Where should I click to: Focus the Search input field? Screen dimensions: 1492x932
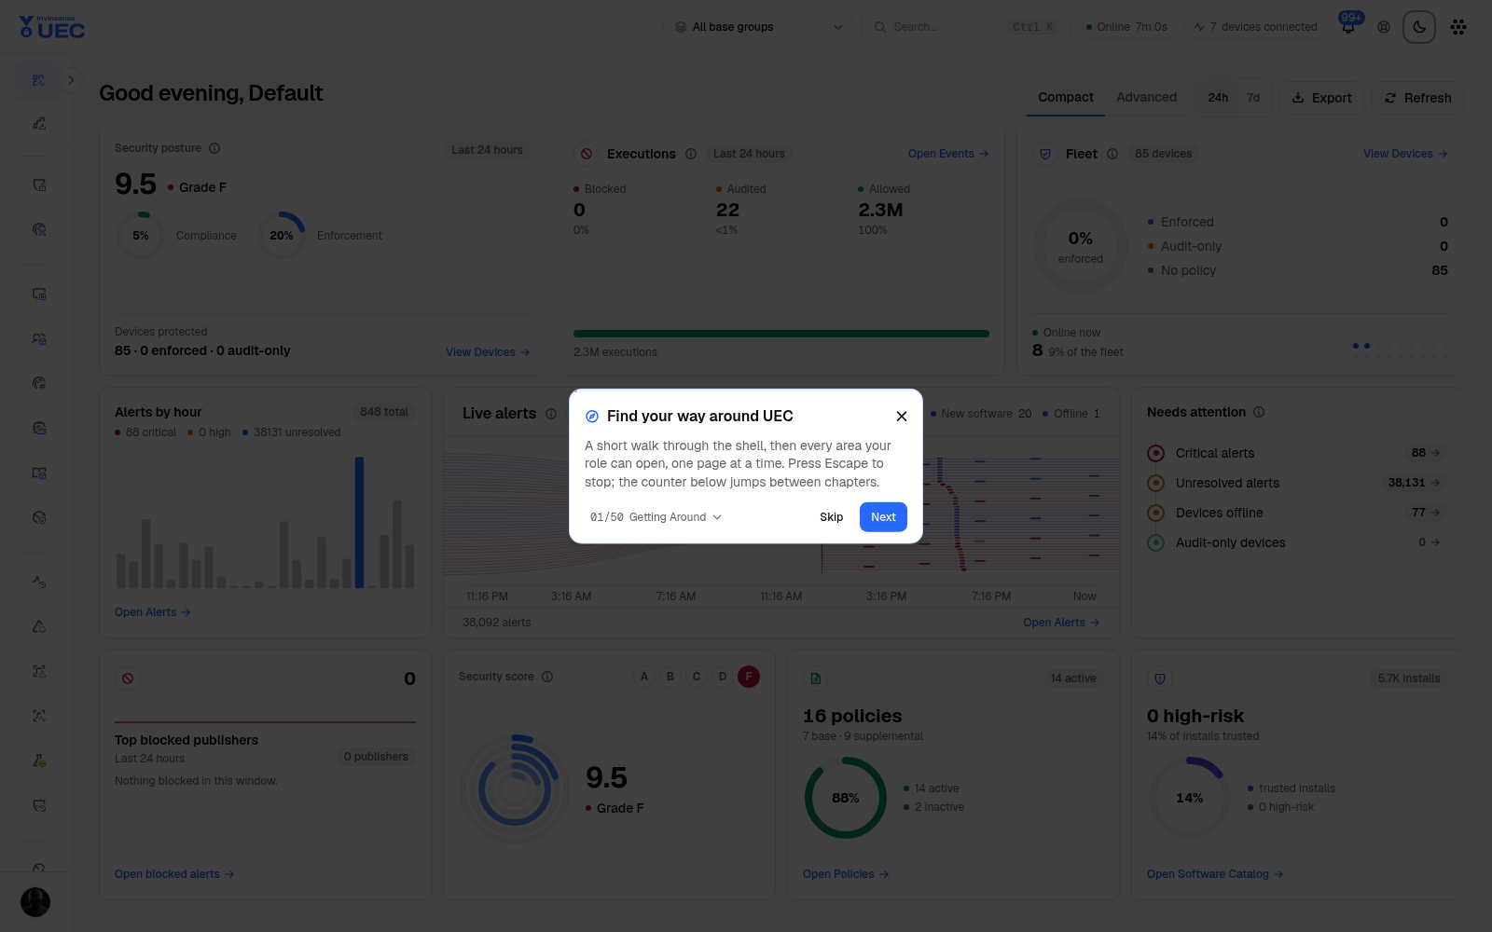(965, 27)
